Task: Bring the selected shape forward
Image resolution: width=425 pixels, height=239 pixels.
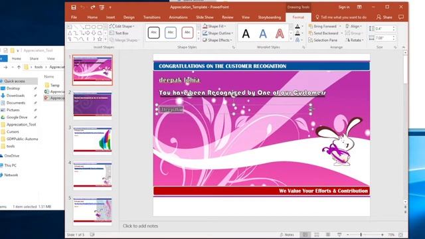Action: coord(323,27)
